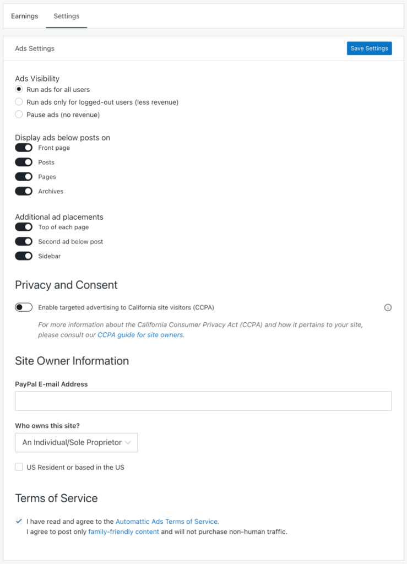Focus the PayPal E-mail Address field
The height and width of the screenshot is (564, 407).
204,401
